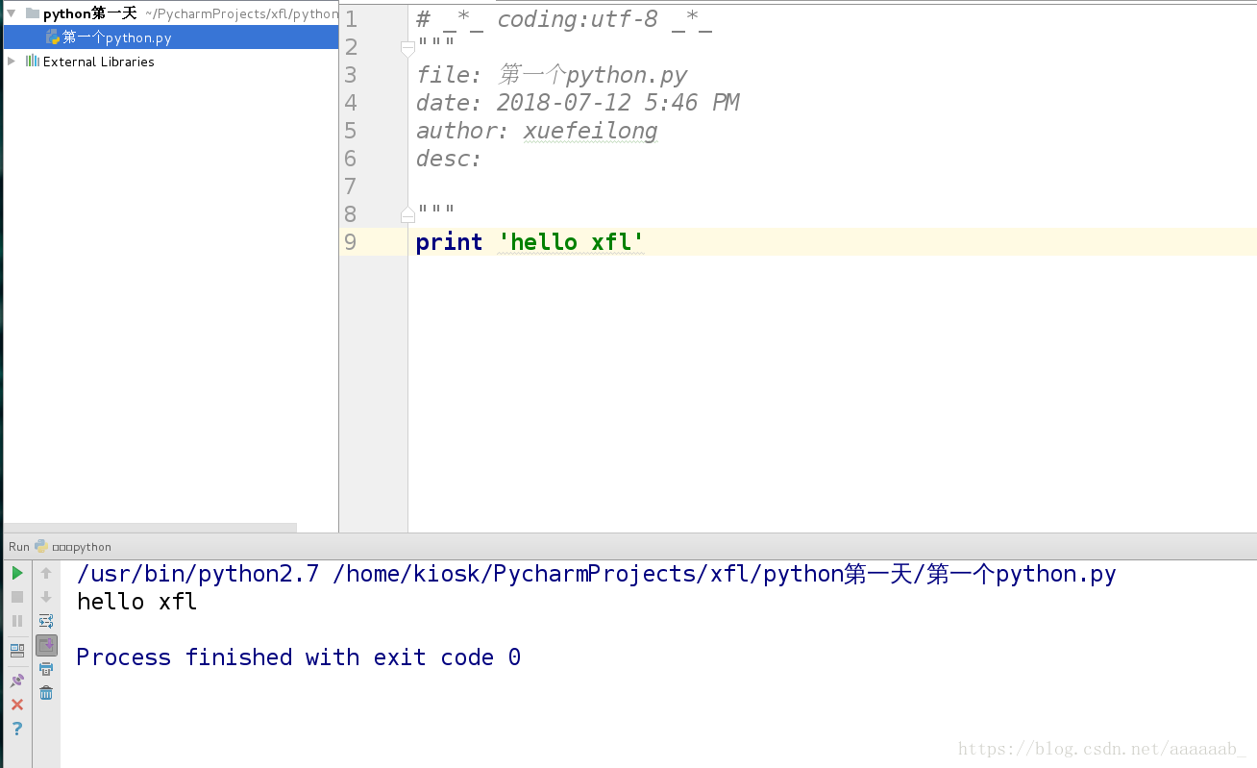Open Help with the blue question mark
The height and width of the screenshot is (768, 1257).
tap(17, 729)
